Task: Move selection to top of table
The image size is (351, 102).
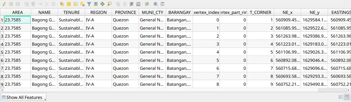Action: click(x=96, y=4)
